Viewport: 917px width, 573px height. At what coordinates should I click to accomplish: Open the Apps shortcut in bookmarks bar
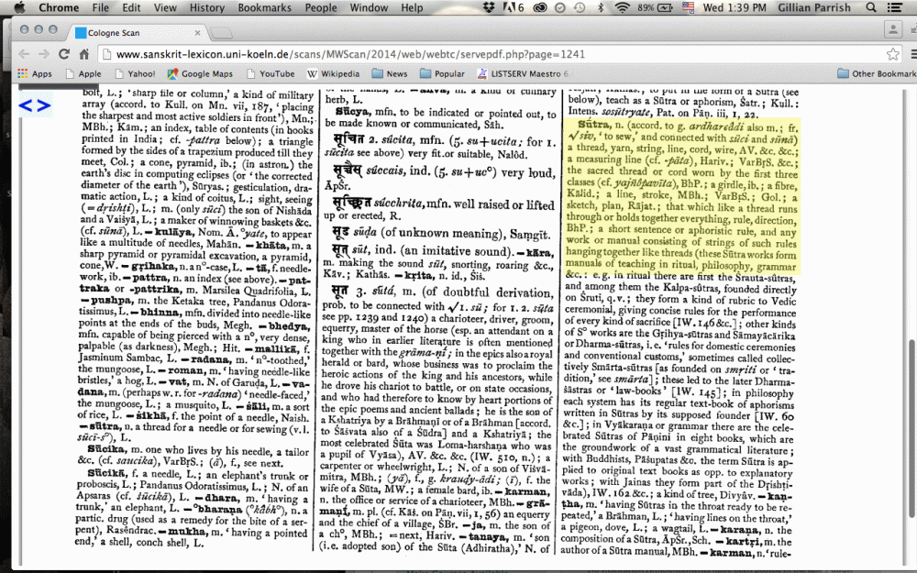[x=33, y=73]
